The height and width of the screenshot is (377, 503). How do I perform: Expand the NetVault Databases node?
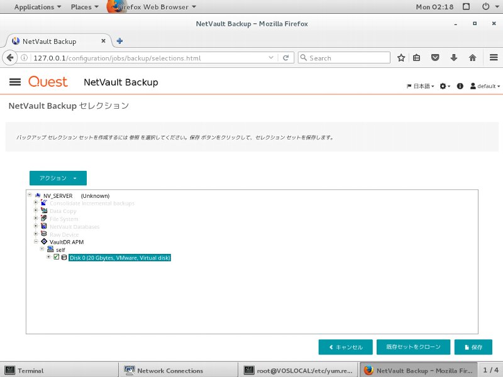click(36, 226)
